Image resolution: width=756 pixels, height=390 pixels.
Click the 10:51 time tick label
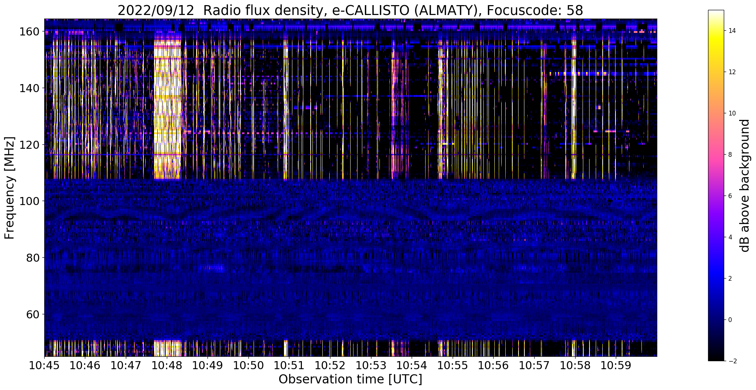click(289, 365)
